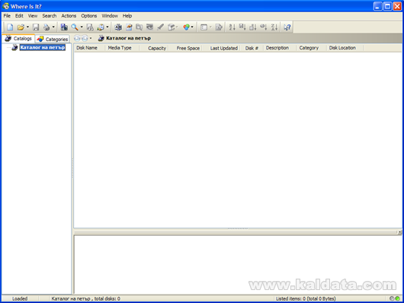404x303 pixels.
Task: Click the greyed brush/clean icon
Action: [x=160, y=27]
